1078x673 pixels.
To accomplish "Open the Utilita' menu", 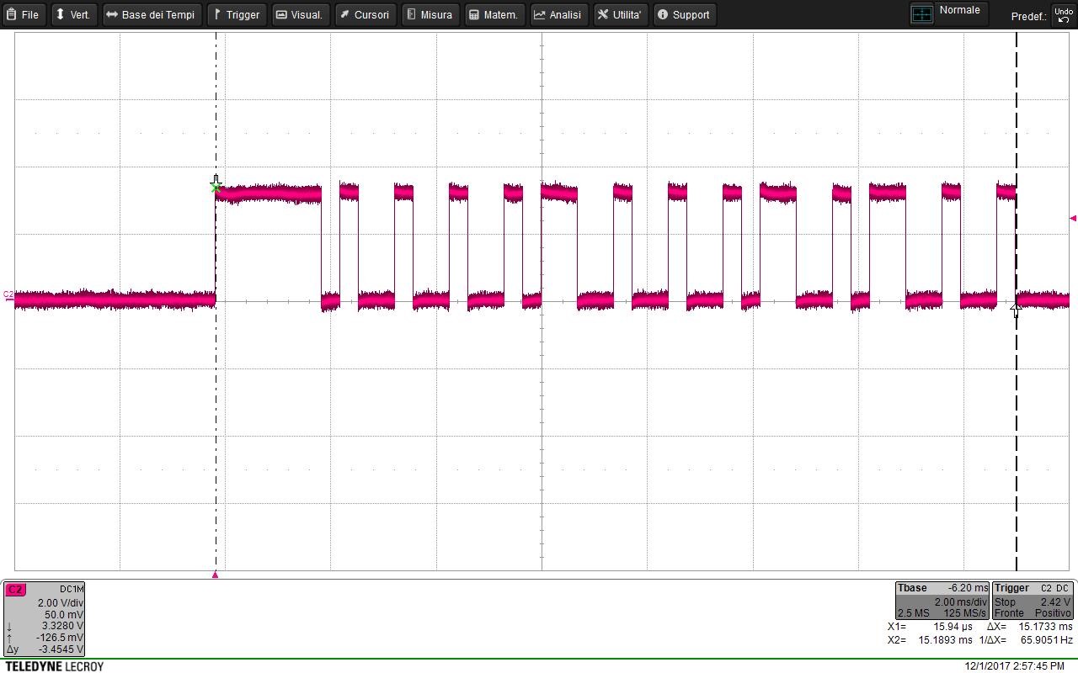I will pos(620,15).
